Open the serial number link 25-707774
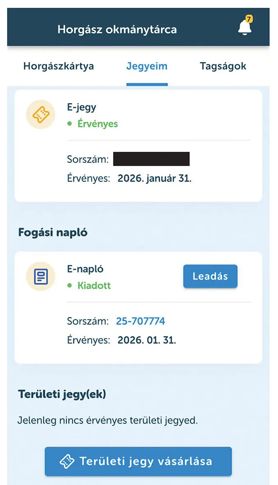The image size is (278, 485). pyautogui.click(x=141, y=321)
